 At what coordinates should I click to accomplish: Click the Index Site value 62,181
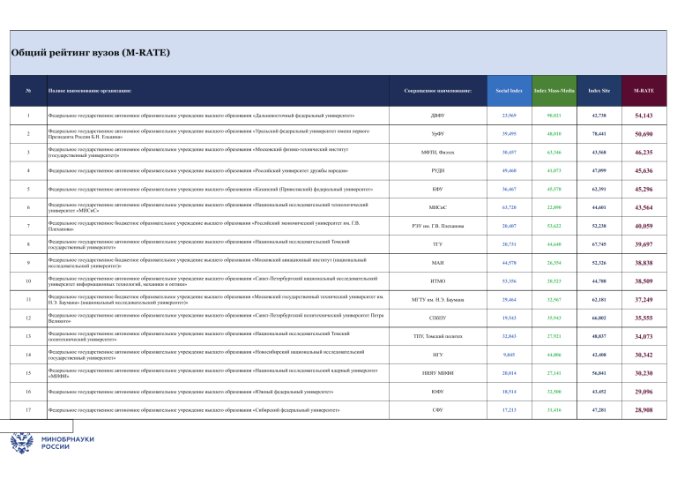pyautogui.click(x=599, y=299)
